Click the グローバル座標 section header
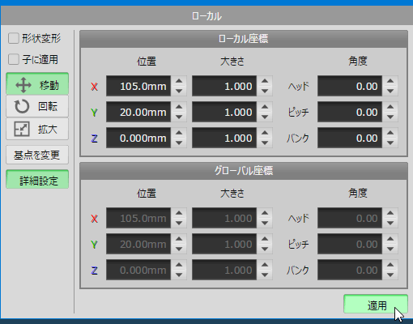 coord(244,171)
